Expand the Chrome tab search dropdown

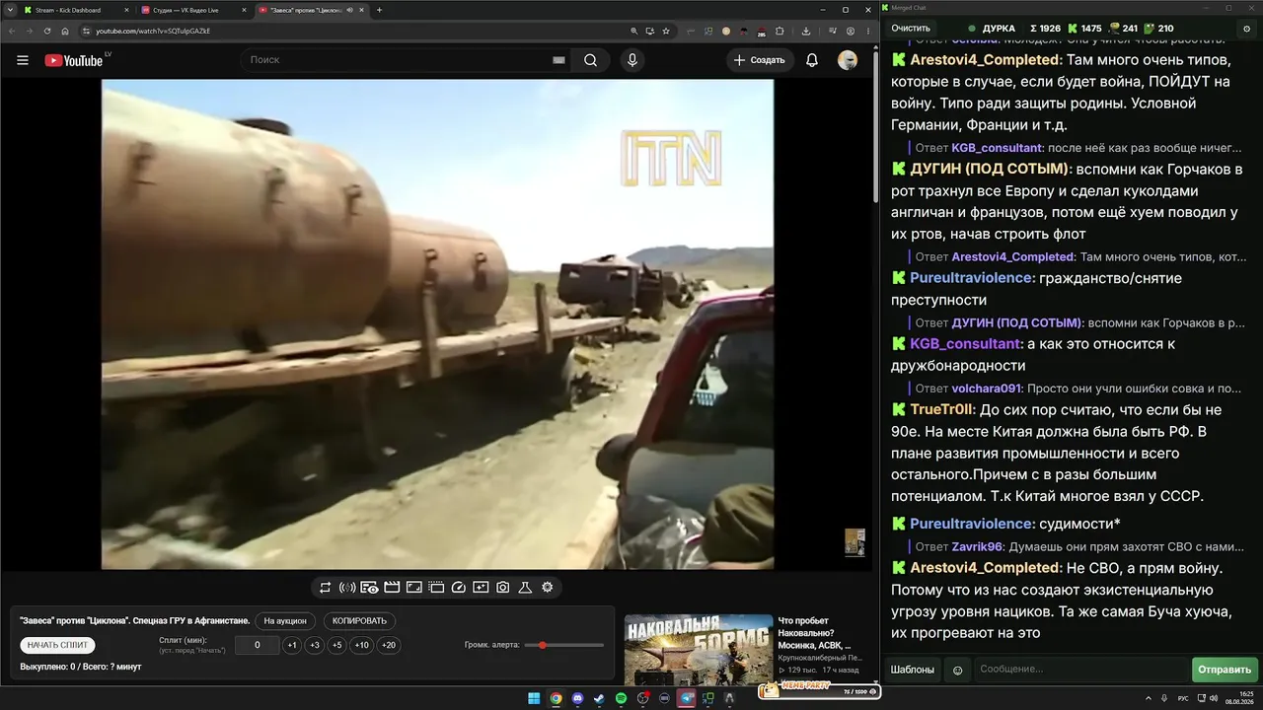pos(9,10)
